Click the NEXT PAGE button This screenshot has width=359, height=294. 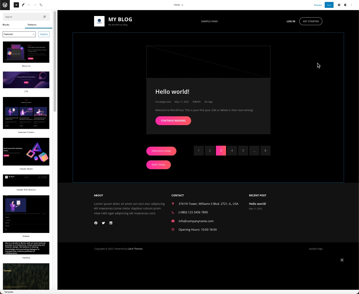coord(158,165)
